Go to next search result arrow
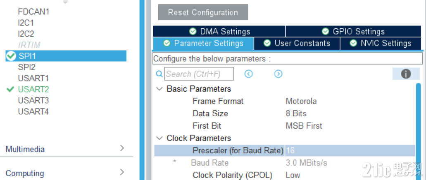The height and width of the screenshot is (180, 426). pyautogui.click(x=278, y=74)
